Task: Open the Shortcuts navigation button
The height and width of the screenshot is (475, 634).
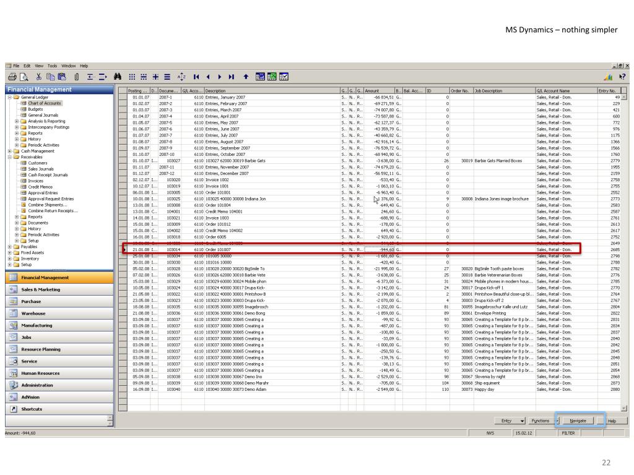Action: pos(59,409)
